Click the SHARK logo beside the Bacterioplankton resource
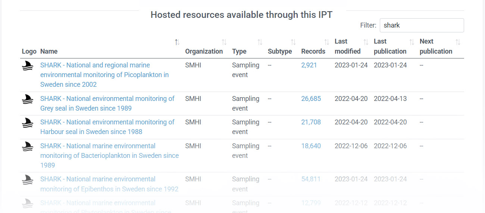The width and height of the screenshot is (485, 213). coord(28,147)
